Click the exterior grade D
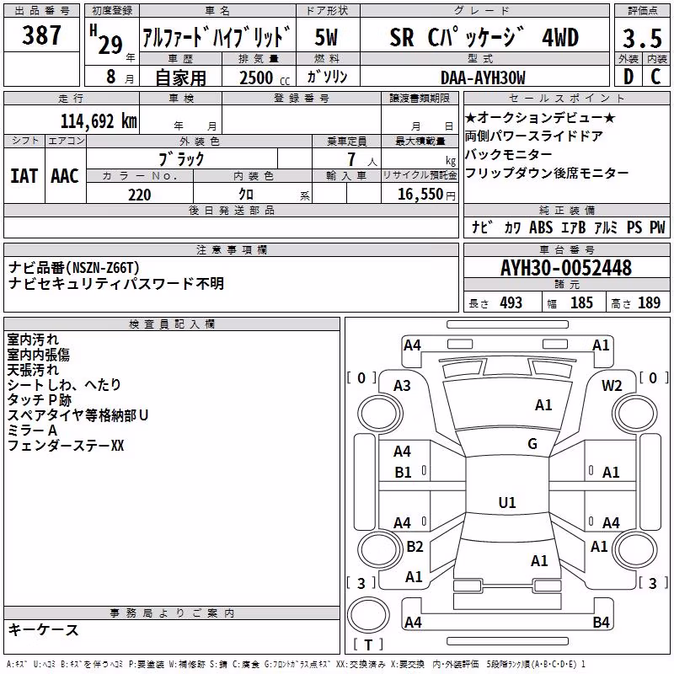Viewport: 674px width, 674px height. click(628, 77)
